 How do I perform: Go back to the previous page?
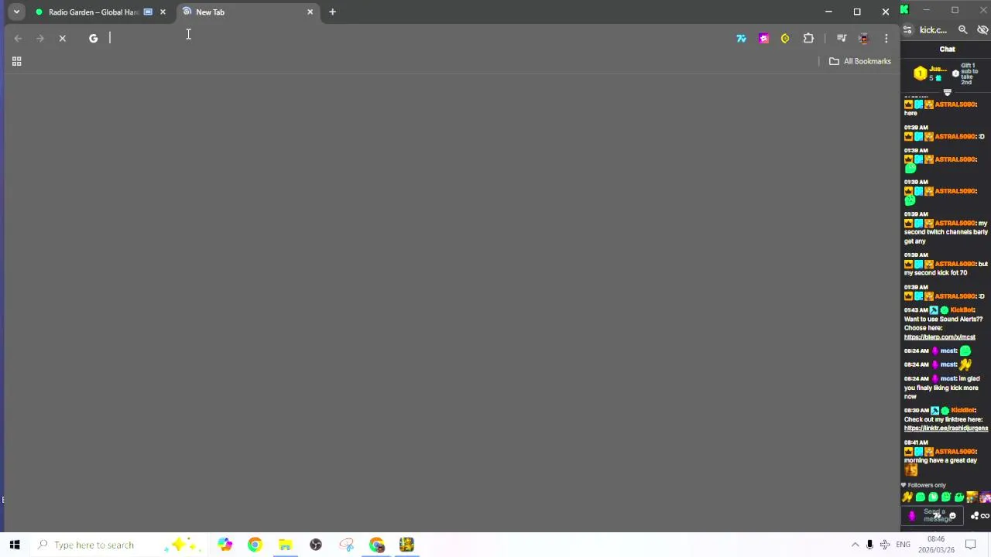tap(18, 38)
